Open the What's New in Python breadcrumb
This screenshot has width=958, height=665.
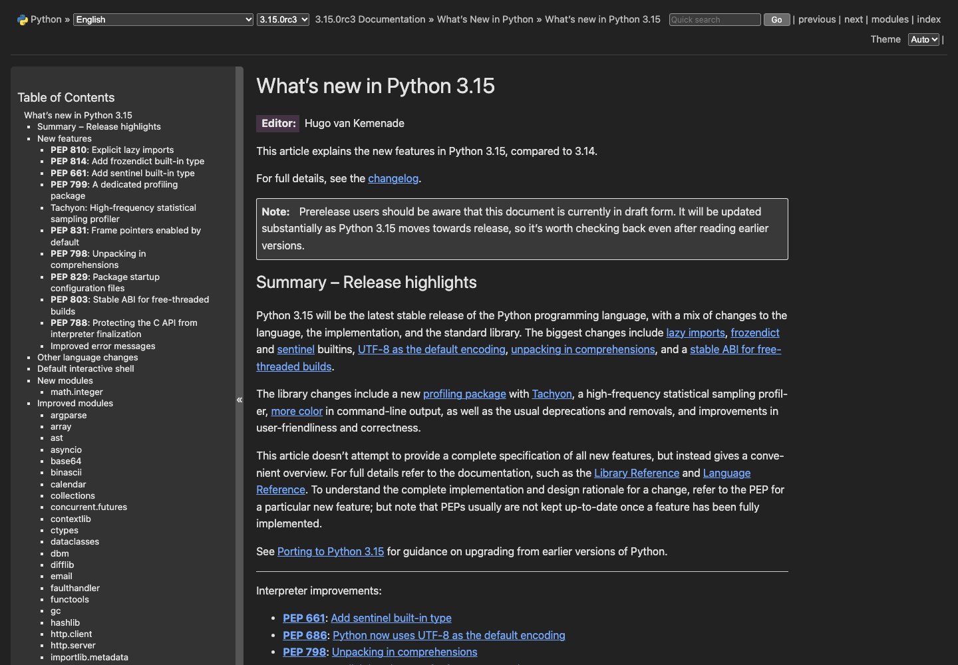tap(485, 19)
